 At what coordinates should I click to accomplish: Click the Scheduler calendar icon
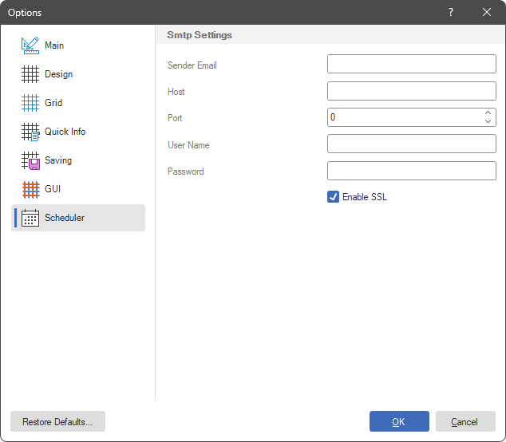(30, 218)
